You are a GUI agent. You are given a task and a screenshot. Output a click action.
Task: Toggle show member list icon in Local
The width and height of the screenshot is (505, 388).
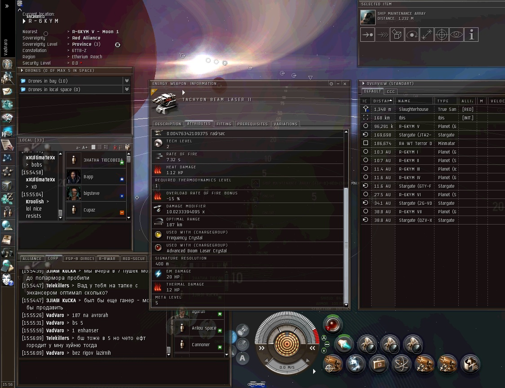[x=128, y=147]
